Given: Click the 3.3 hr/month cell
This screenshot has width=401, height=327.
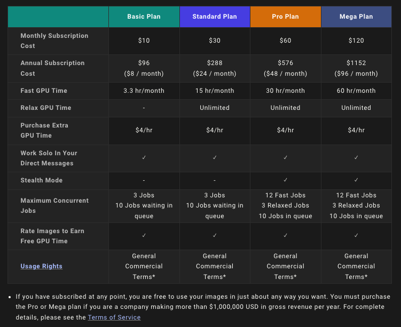Looking at the screenshot, I should point(144,91).
